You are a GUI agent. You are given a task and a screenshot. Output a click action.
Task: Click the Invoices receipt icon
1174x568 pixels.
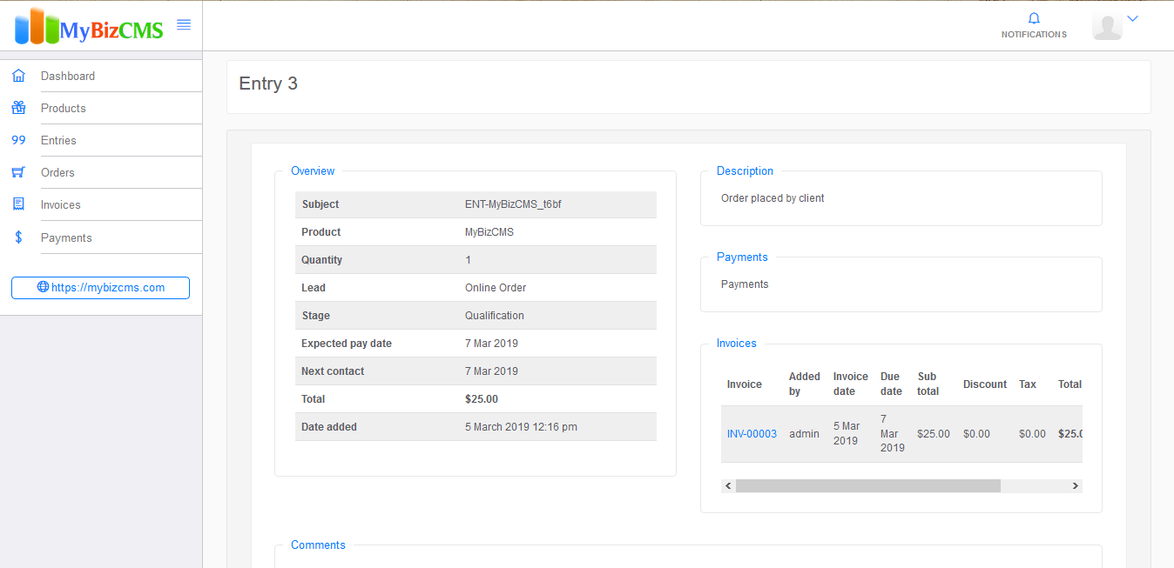click(18, 204)
